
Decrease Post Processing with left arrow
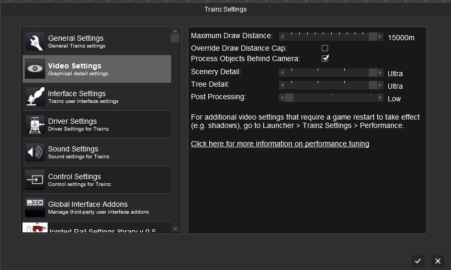tap(282, 98)
